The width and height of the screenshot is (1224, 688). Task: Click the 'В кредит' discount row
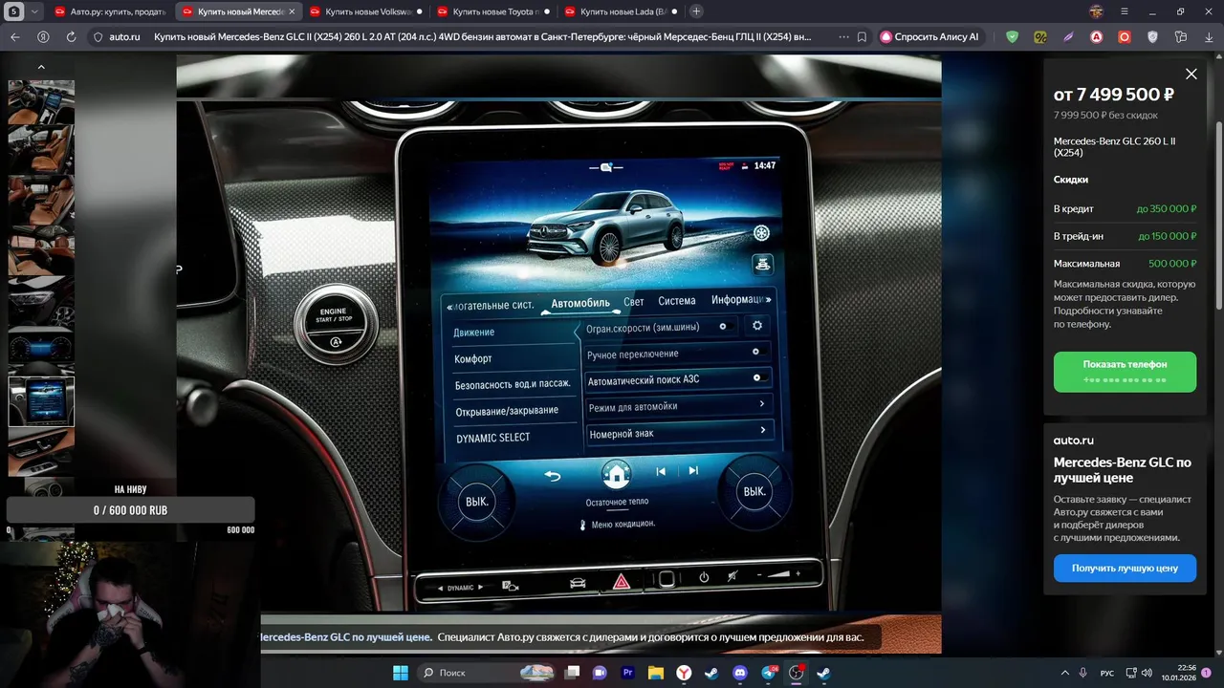(1125, 208)
